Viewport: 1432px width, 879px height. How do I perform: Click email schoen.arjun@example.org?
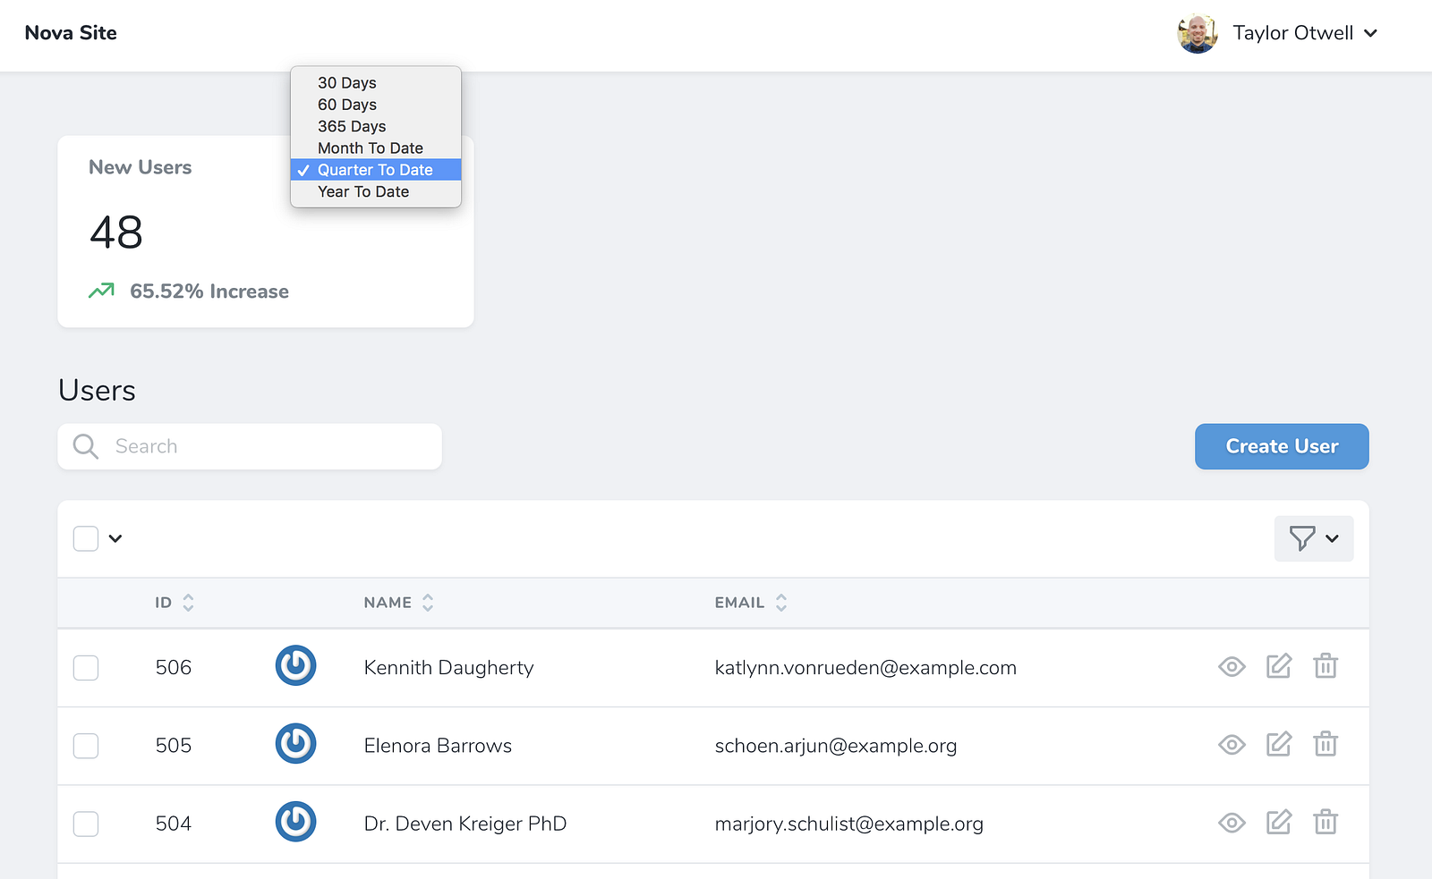click(x=836, y=746)
